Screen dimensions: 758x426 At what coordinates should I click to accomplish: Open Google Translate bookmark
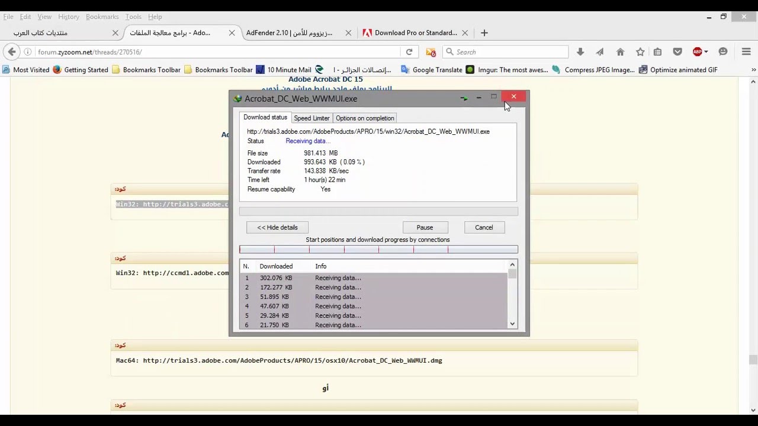pos(432,70)
